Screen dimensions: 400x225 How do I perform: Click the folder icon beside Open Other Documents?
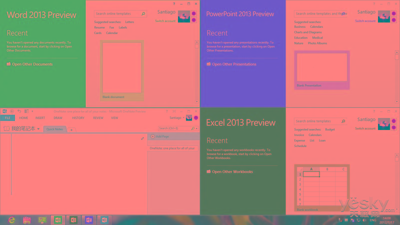coord(8,64)
